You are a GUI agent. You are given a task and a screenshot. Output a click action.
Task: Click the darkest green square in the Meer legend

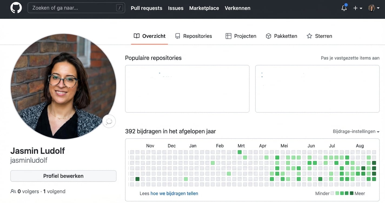pyautogui.click(x=352, y=193)
